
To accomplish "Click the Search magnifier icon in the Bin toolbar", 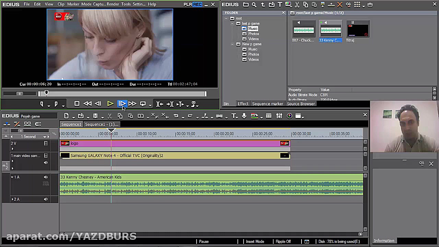I will tap(254, 5).
